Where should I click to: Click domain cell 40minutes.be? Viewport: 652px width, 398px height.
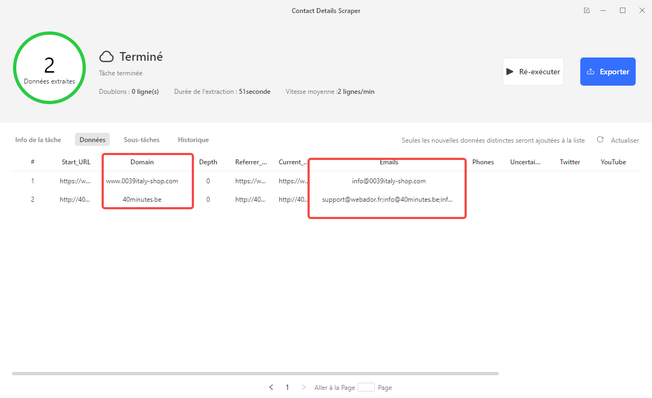coord(142,200)
